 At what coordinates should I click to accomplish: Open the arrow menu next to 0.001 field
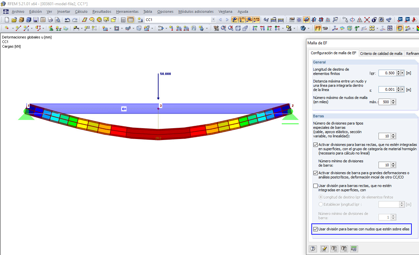402,89
